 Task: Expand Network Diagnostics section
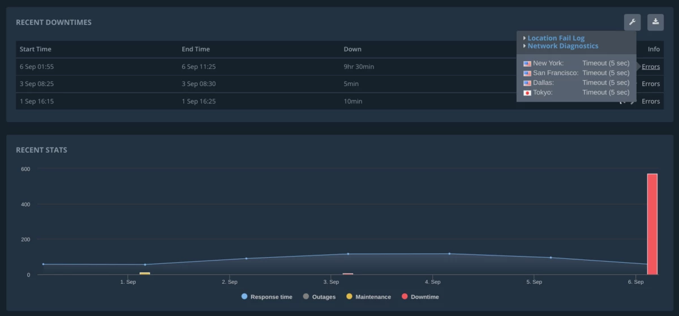pyautogui.click(x=562, y=46)
